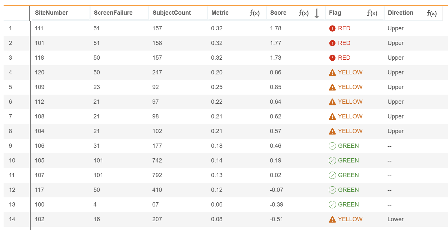This screenshot has width=448, height=230.
Task: Click the SubjectCount column header
Action: pyautogui.click(x=172, y=13)
